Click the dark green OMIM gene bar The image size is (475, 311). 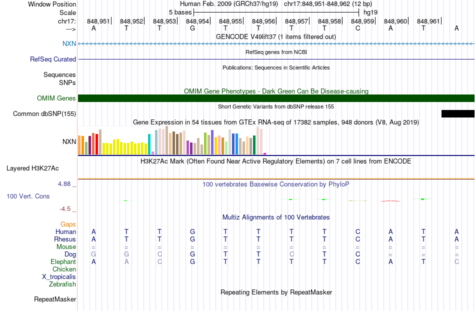[276, 98]
